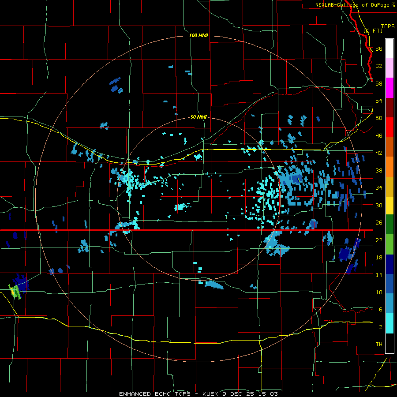Screen dimensions: 397x397
Task: Click the 'NEXLAB-College of DuPage' credit text
Action: coord(353,5)
